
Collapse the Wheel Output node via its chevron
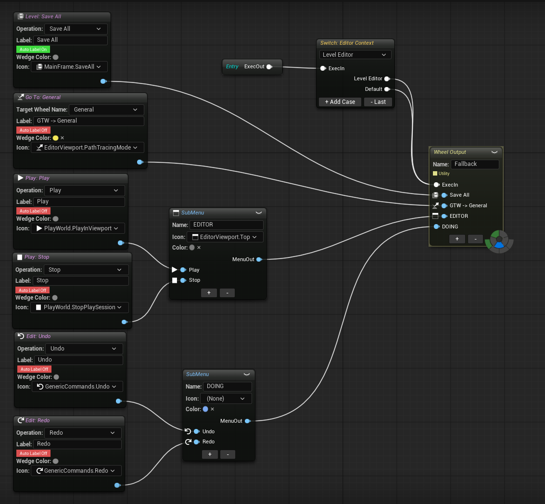(x=494, y=152)
